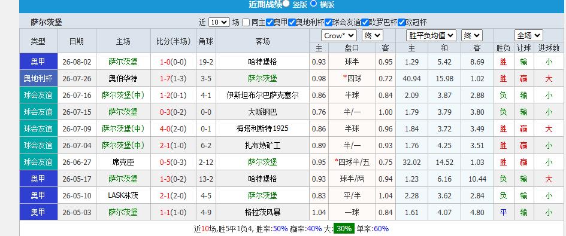Click the 大 goals cell for 26-07-26
Image resolution: width=566 pixels, height=236 pixels.
[x=549, y=78]
